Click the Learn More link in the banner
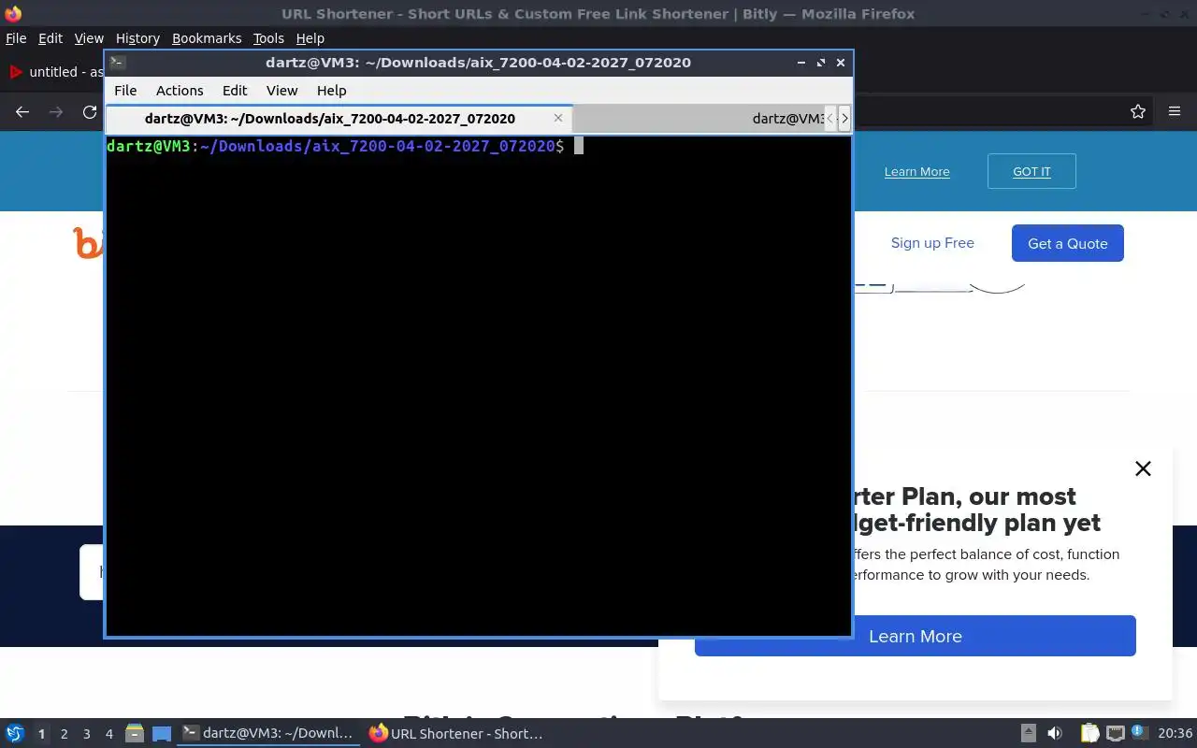1197x748 pixels. click(x=916, y=172)
